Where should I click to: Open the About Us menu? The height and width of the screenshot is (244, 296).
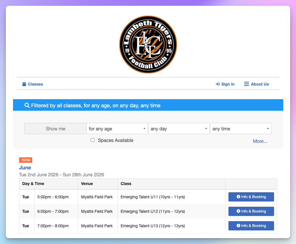click(256, 84)
